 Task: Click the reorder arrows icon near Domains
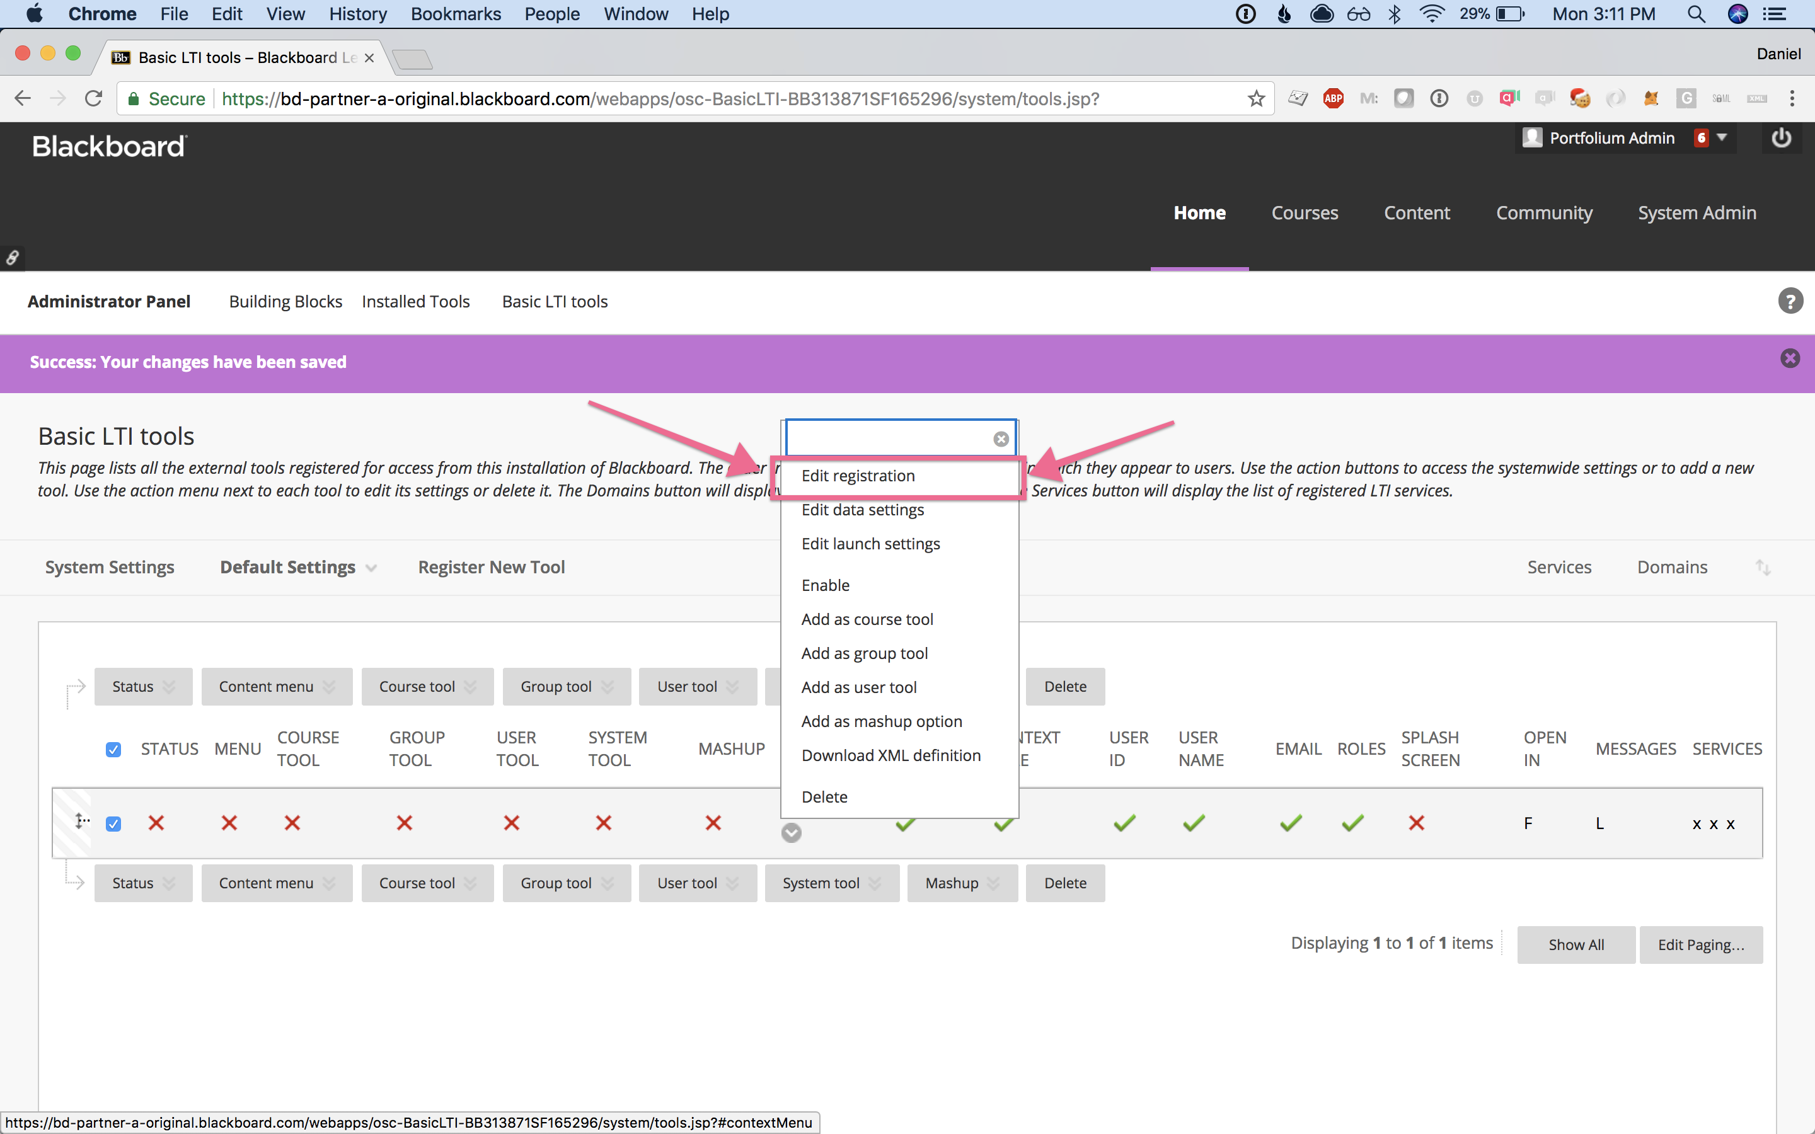1763,568
